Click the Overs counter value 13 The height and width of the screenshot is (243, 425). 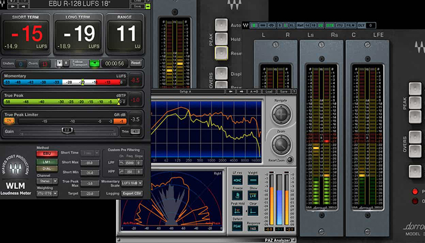click(45, 64)
